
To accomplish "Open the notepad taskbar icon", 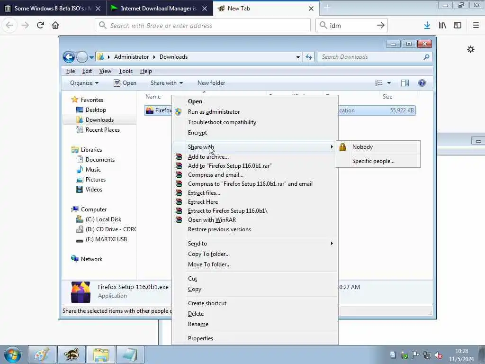I will 130,355.
